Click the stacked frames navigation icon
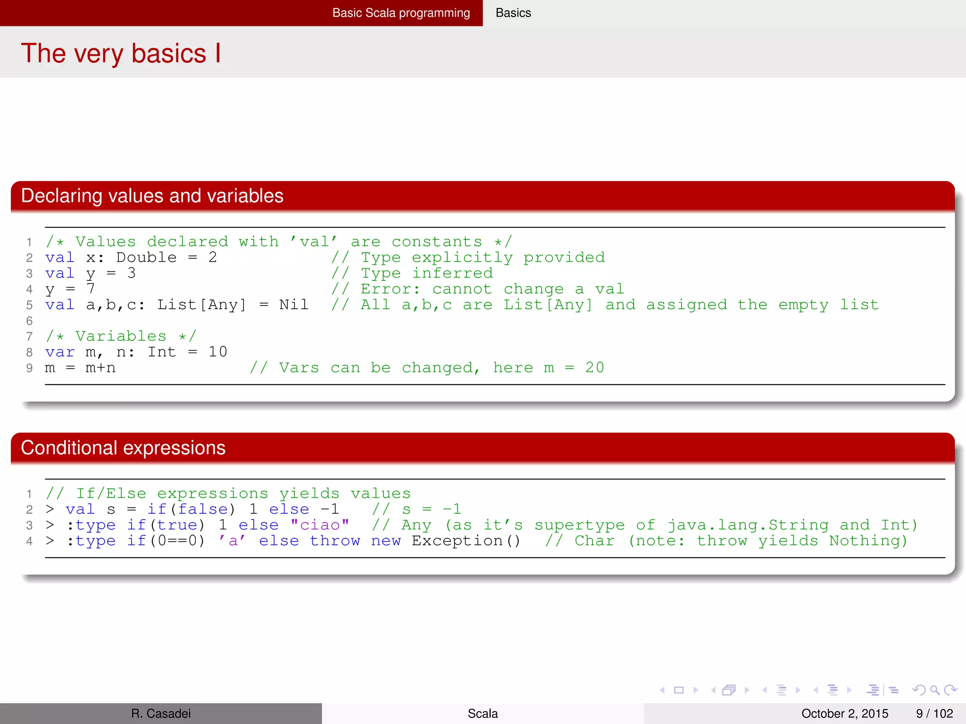Image resolution: width=966 pixels, height=724 pixels. [x=729, y=690]
